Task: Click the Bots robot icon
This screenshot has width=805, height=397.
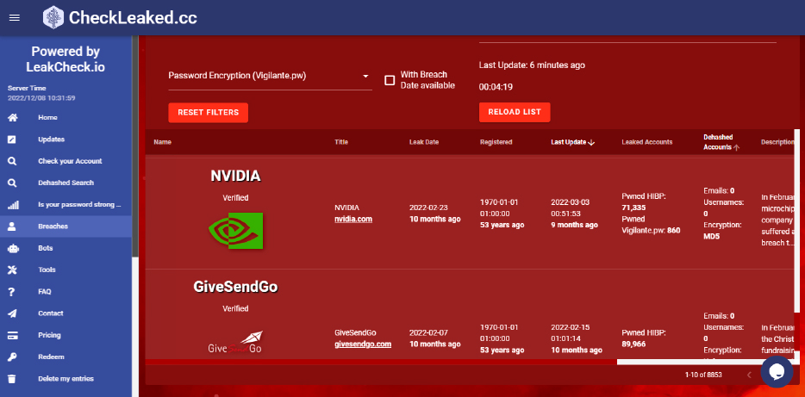Action: [13, 248]
